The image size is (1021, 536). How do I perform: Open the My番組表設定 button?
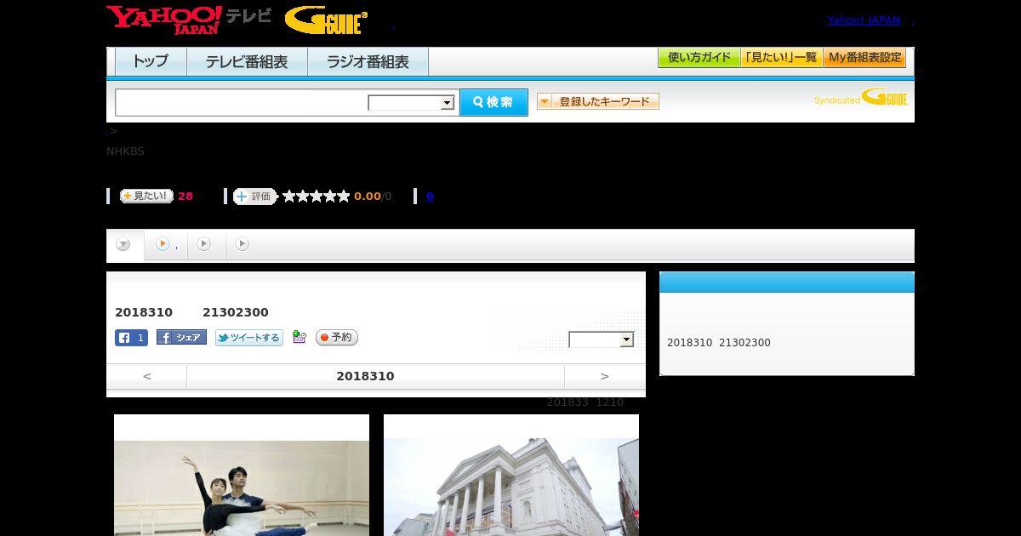[864, 58]
